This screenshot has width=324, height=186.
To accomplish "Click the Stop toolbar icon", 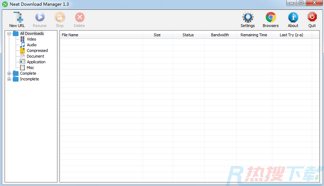I will [x=60, y=17].
